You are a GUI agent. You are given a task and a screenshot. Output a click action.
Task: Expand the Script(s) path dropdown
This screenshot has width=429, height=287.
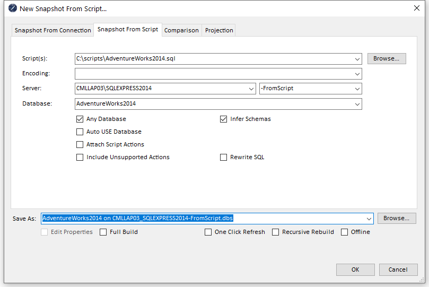pos(357,59)
